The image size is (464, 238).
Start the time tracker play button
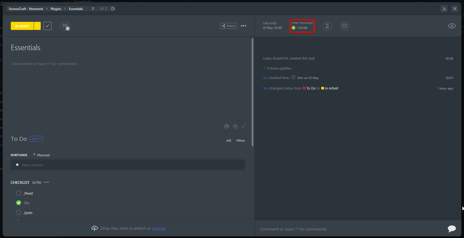click(294, 28)
